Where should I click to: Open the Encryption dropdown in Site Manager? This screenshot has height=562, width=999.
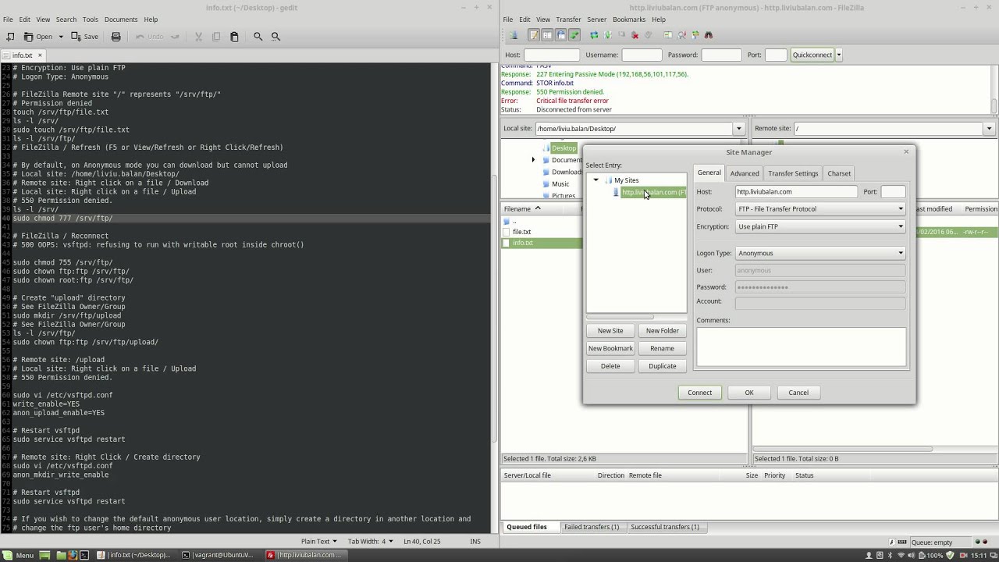click(x=820, y=226)
